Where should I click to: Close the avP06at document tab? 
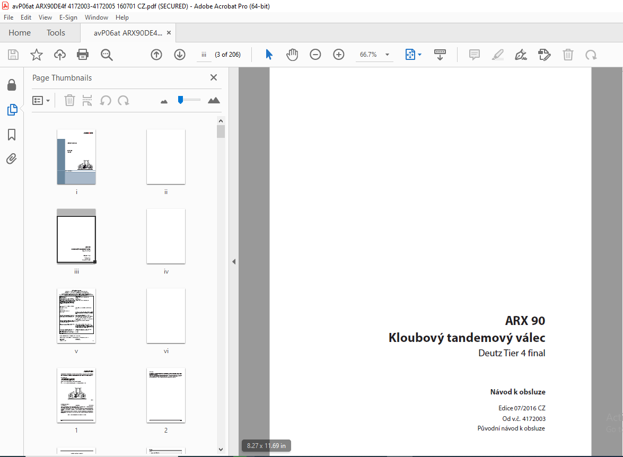(169, 32)
